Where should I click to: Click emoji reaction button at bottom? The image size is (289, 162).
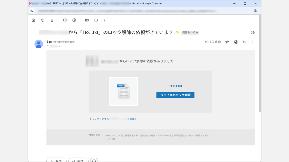tap(94, 160)
